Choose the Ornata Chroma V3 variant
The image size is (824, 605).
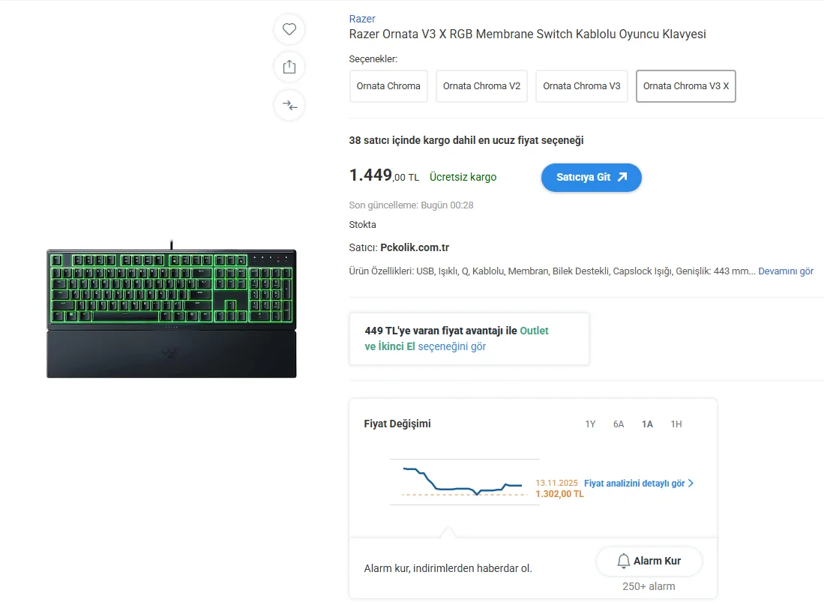tap(582, 86)
